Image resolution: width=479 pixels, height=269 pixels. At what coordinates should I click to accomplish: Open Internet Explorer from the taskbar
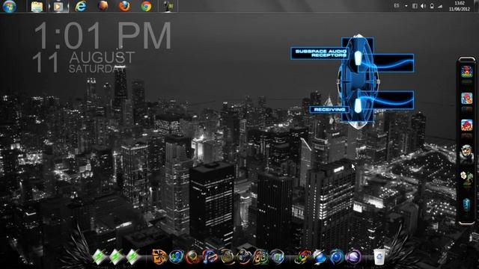[x=81, y=7]
